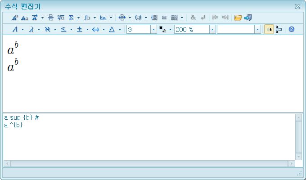Click the font color swatch icon
Viewport: 306px width, 180px height.
coord(162,30)
